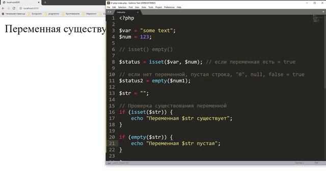Close the localhost:4000 browser tab

click(x=39, y=2)
